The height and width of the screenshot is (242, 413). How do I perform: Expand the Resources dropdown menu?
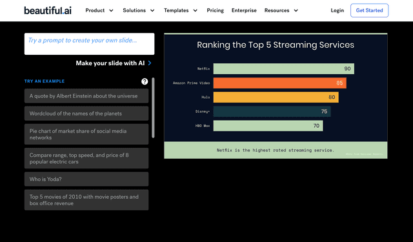(x=281, y=10)
